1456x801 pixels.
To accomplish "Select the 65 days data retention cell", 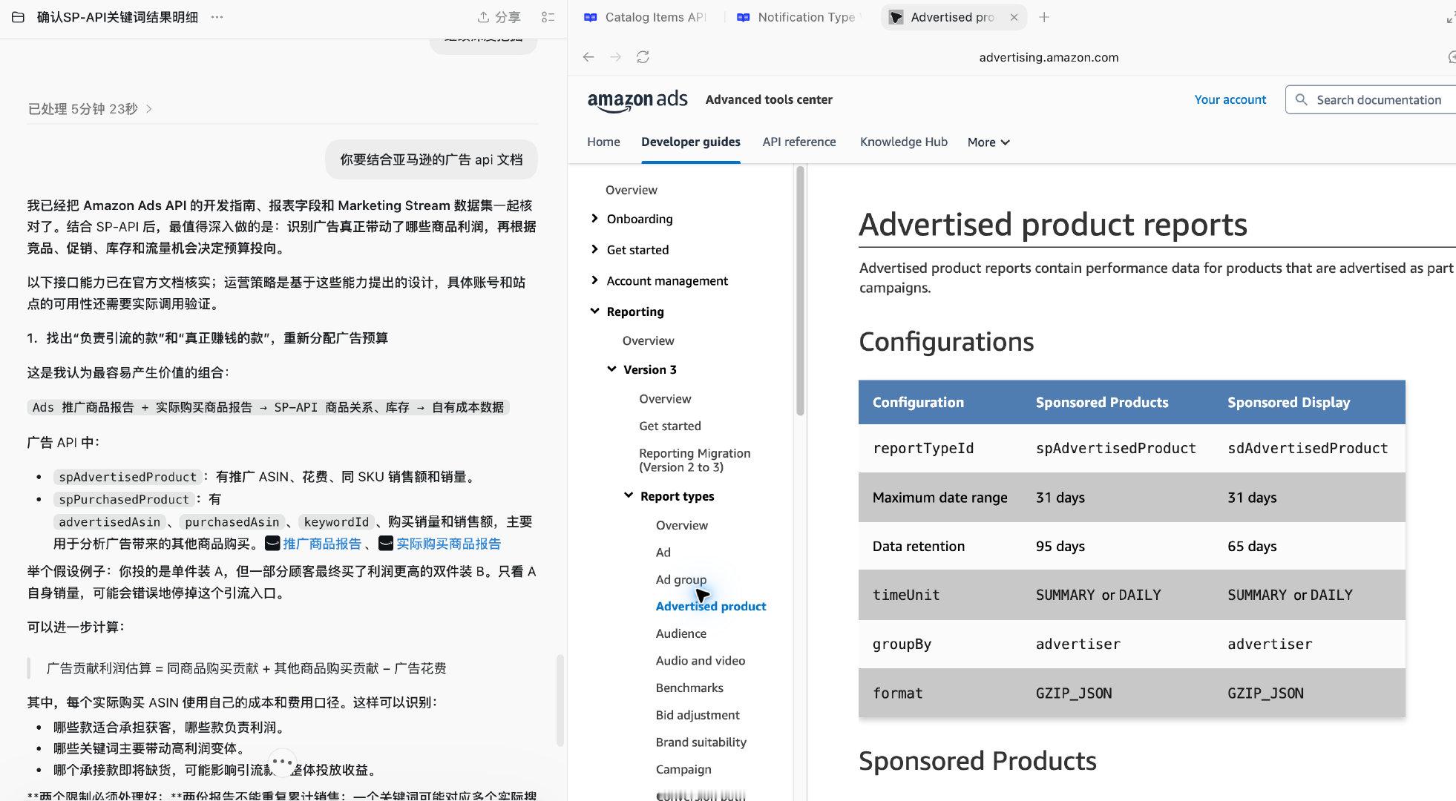I will (1251, 546).
